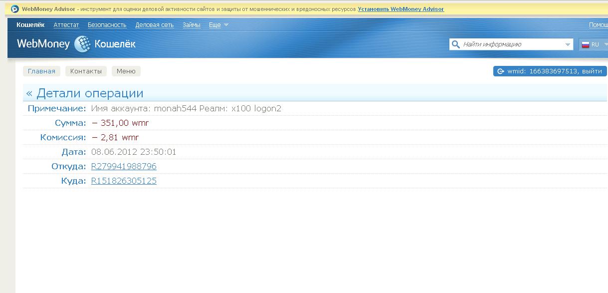Open Деловая сеть section

click(155, 25)
